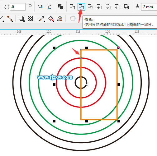Select the Interactive Fill bucket tool

51,19
